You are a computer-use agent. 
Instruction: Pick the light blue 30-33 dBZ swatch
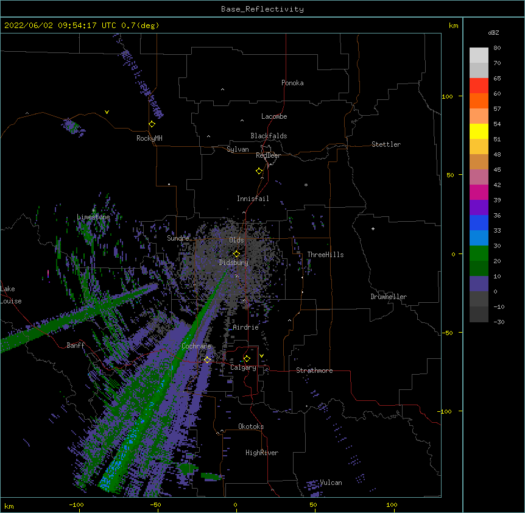[479, 238]
